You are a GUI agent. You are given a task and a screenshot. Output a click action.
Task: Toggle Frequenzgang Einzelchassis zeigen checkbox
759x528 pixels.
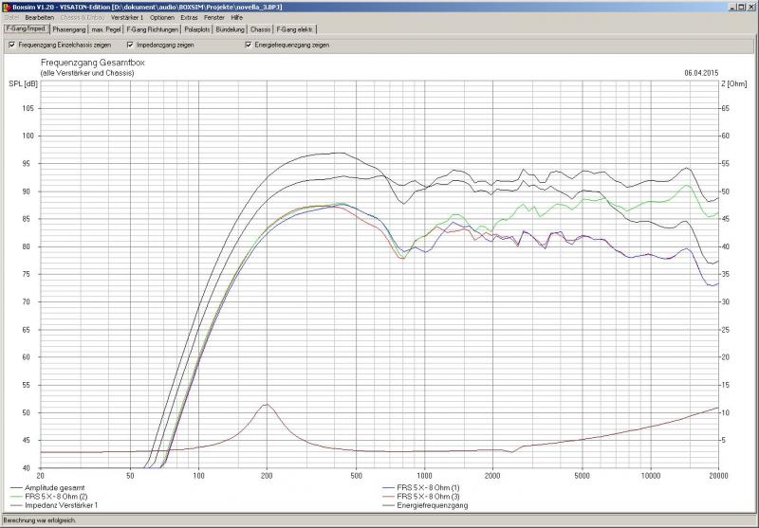pyautogui.click(x=11, y=45)
